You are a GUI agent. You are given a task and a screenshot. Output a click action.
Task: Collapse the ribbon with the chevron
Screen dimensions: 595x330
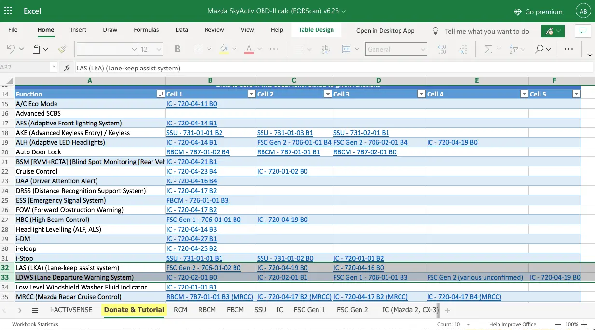[590, 54]
